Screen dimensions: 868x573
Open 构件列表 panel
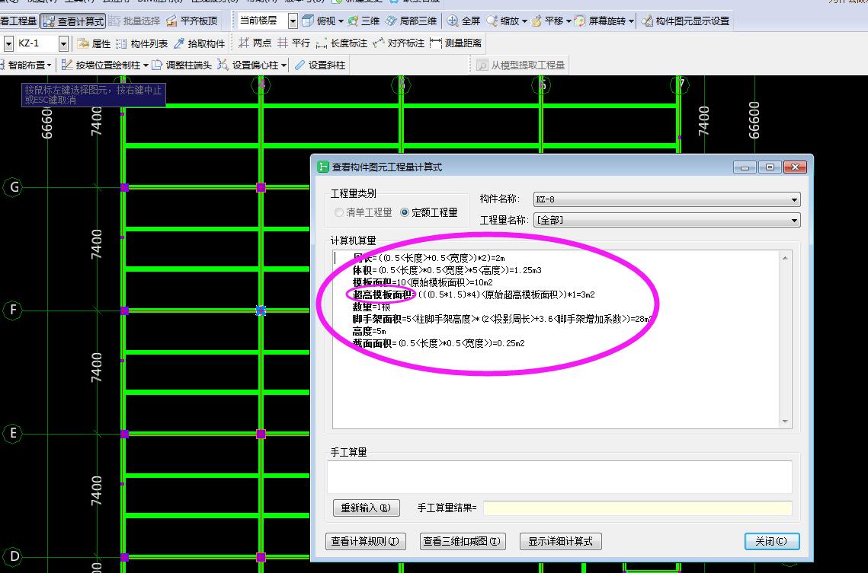[142, 43]
